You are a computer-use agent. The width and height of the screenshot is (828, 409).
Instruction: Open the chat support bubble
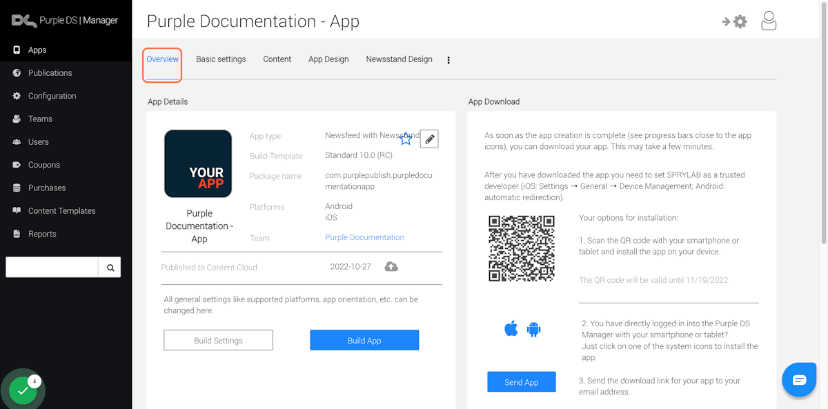799,379
